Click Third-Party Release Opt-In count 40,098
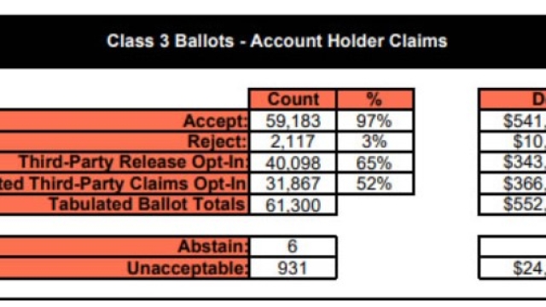 click(293, 163)
